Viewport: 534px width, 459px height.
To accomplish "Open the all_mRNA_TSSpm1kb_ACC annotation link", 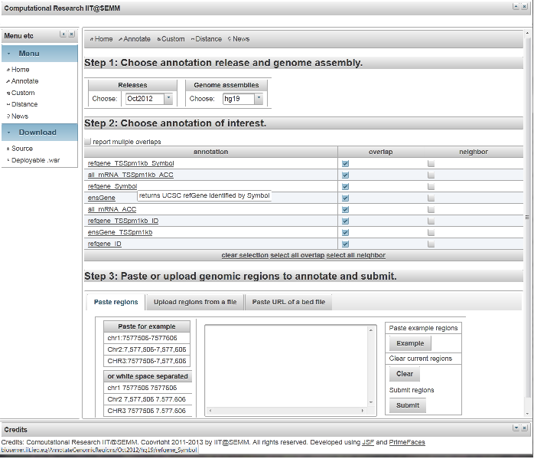I will point(130,175).
